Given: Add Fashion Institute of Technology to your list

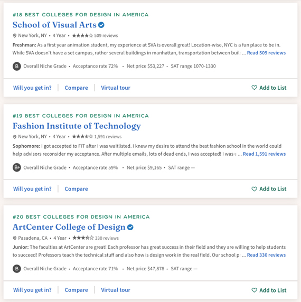Looking at the screenshot, I should point(269,189).
